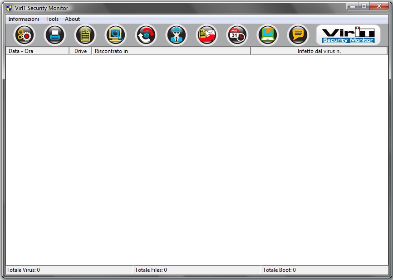Click the Infetto dal virus n. header

coord(319,51)
